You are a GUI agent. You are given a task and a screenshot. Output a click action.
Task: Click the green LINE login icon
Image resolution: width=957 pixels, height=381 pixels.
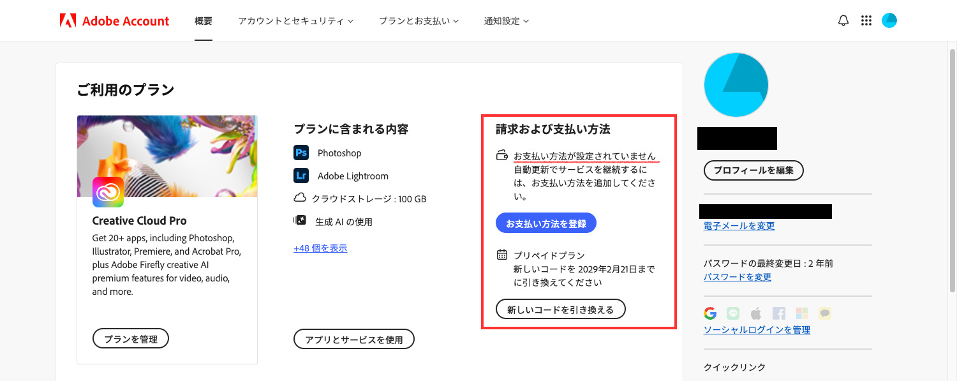(x=733, y=313)
